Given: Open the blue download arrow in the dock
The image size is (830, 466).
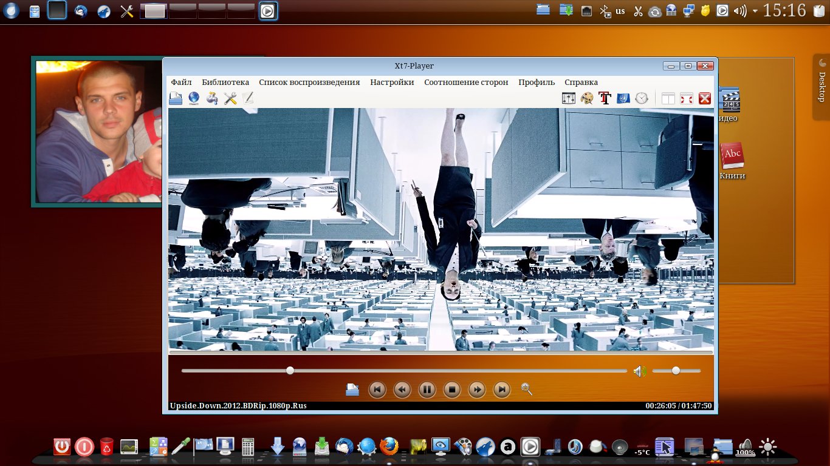Looking at the screenshot, I should point(278,447).
